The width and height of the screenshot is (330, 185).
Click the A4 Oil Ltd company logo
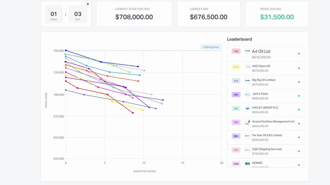(x=248, y=51)
